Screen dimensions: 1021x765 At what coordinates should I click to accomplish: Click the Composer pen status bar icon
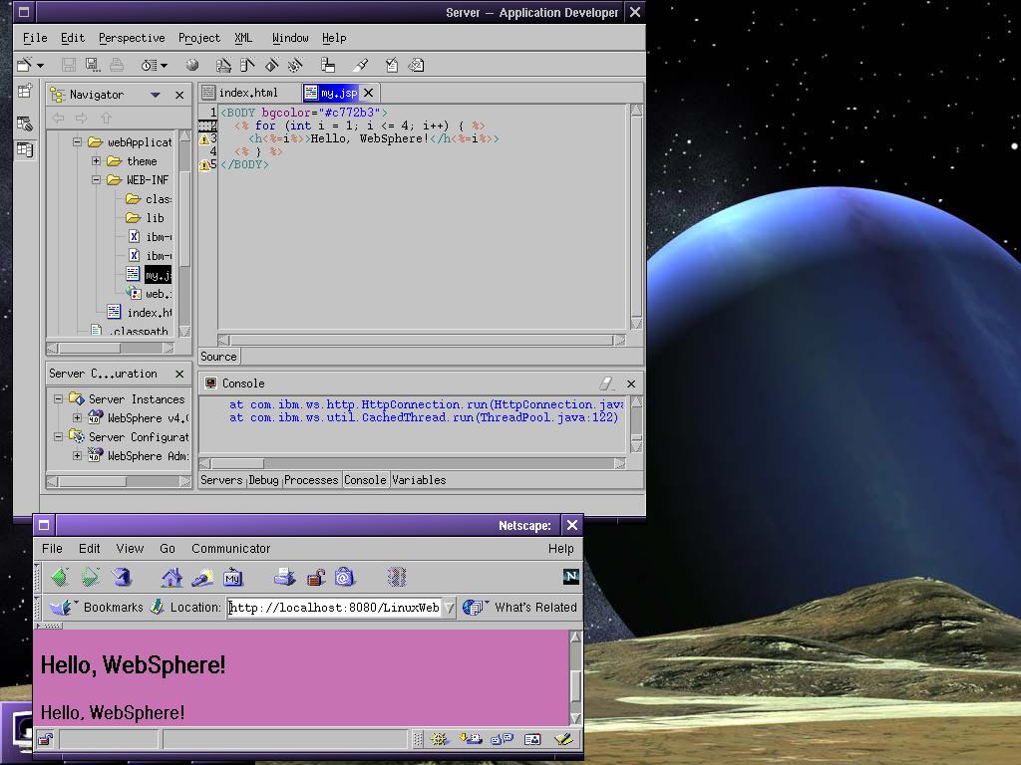[x=563, y=739]
